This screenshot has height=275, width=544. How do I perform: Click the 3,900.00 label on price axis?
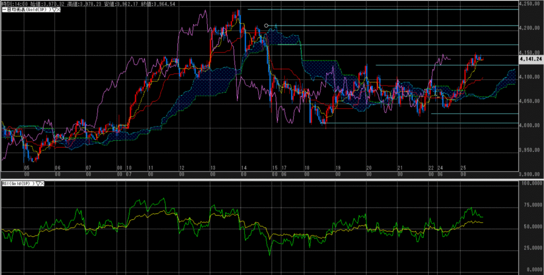531,174
